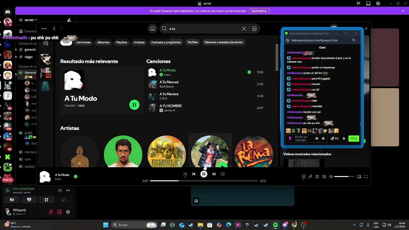Open the Spotify three-dots menu
The image size is (409, 230).
(44, 28)
